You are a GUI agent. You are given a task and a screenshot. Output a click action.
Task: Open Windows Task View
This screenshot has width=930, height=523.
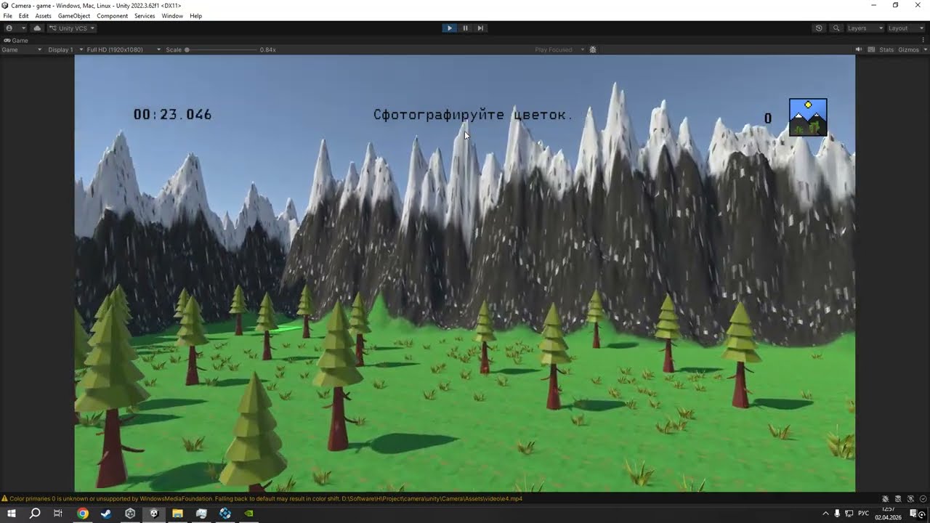tap(58, 514)
